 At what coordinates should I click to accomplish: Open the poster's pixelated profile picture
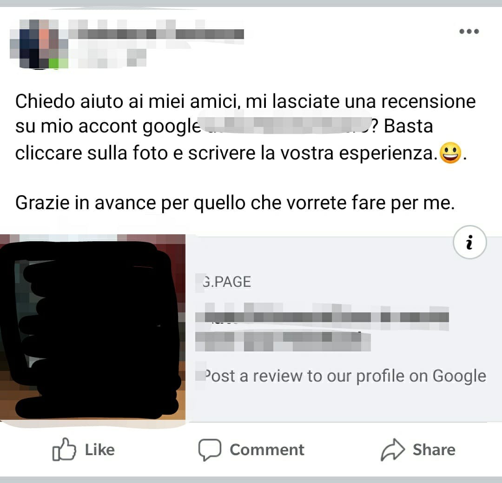point(39,44)
